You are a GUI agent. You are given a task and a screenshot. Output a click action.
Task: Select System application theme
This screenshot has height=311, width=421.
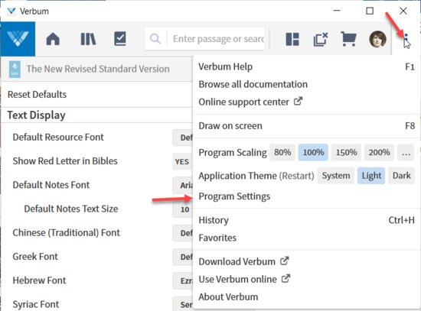(336, 176)
